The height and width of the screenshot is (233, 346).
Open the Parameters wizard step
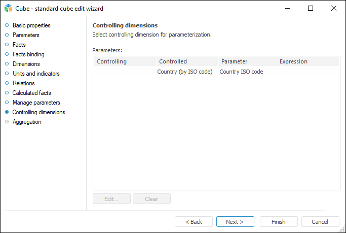[x=26, y=35]
